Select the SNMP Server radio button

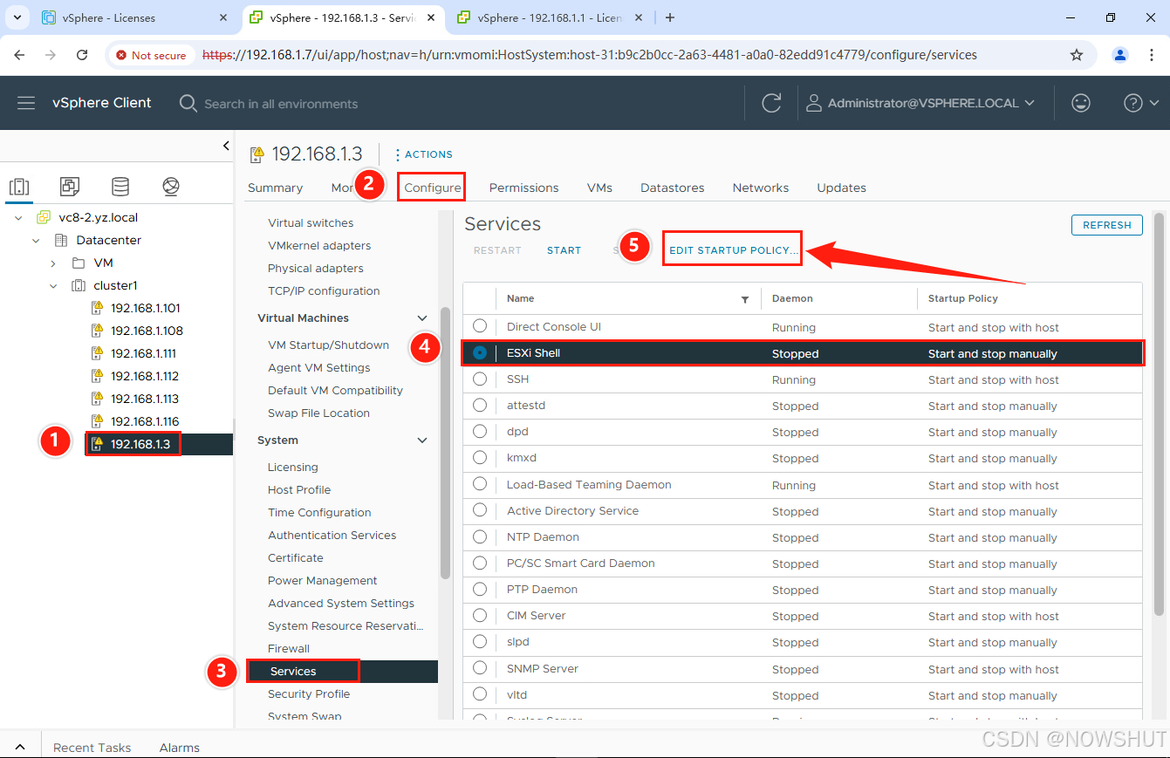pyautogui.click(x=480, y=668)
